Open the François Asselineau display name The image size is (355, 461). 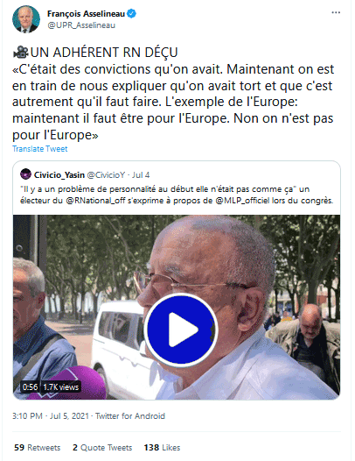[86, 13]
